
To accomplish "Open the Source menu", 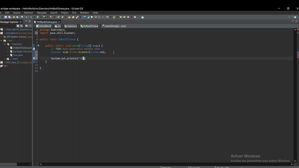I will (17, 13).
